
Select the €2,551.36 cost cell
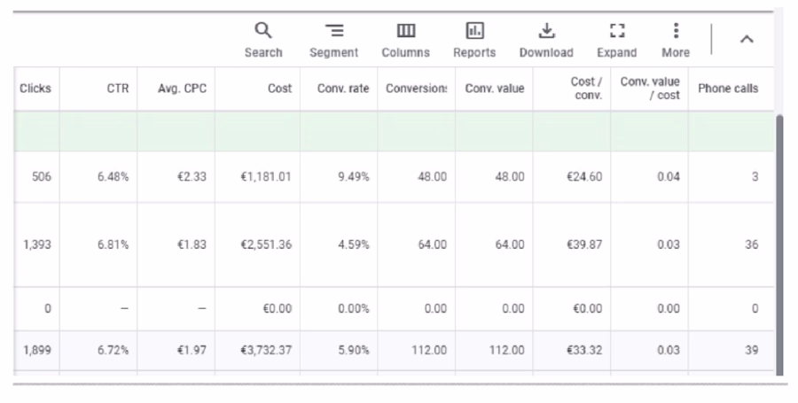[266, 244]
